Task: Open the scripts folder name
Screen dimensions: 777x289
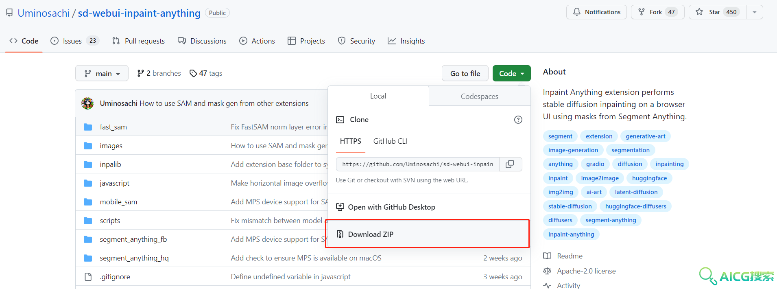Action: [x=110, y=221]
